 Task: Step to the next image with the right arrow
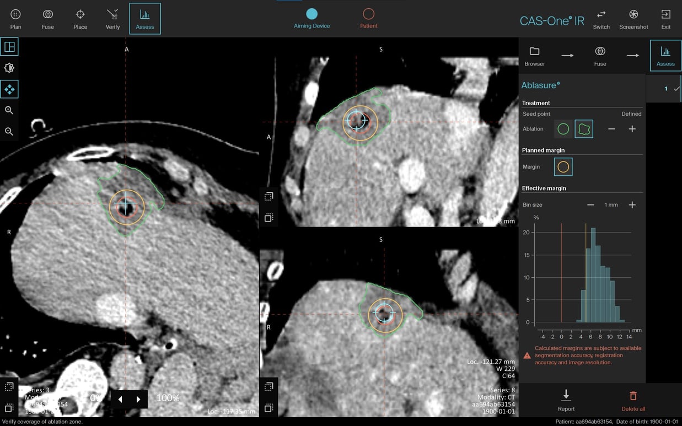tap(138, 399)
